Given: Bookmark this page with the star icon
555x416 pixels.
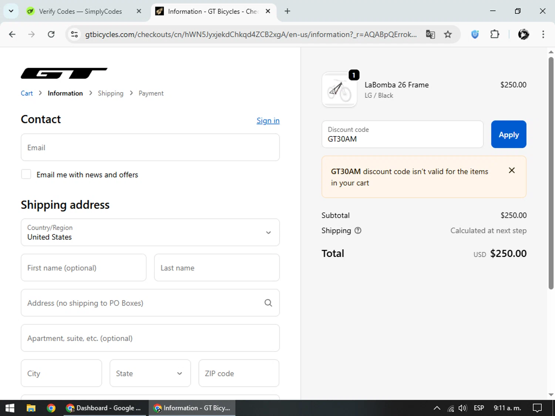Looking at the screenshot, I should pyautogui.click(x=448, y=34).
